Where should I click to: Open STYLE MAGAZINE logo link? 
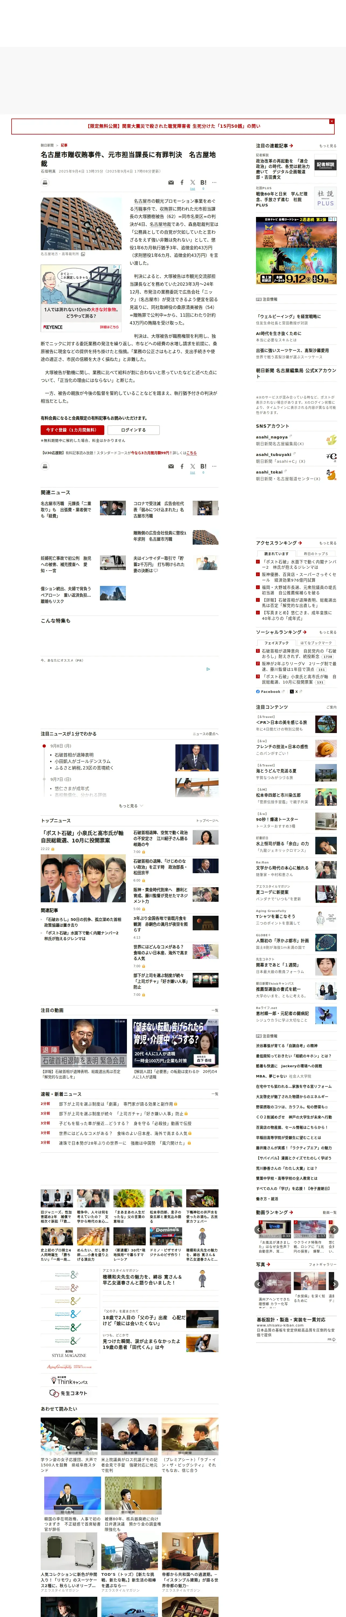pyautogui.click(x=69, y=1354)
